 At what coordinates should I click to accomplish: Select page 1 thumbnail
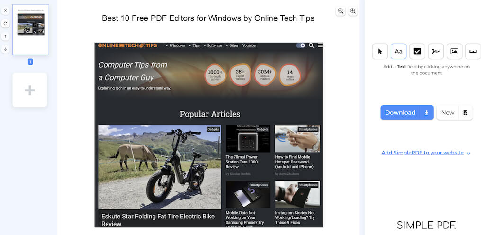coord(31,30)
